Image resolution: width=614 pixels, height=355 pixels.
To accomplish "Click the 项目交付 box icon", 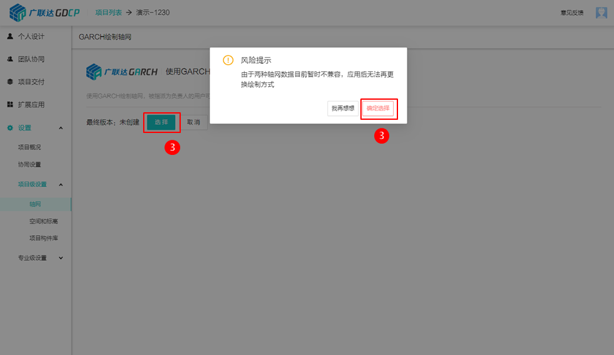I will 10,82.
